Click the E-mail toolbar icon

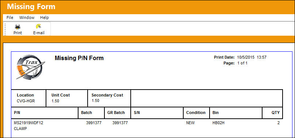coord(39,27)
